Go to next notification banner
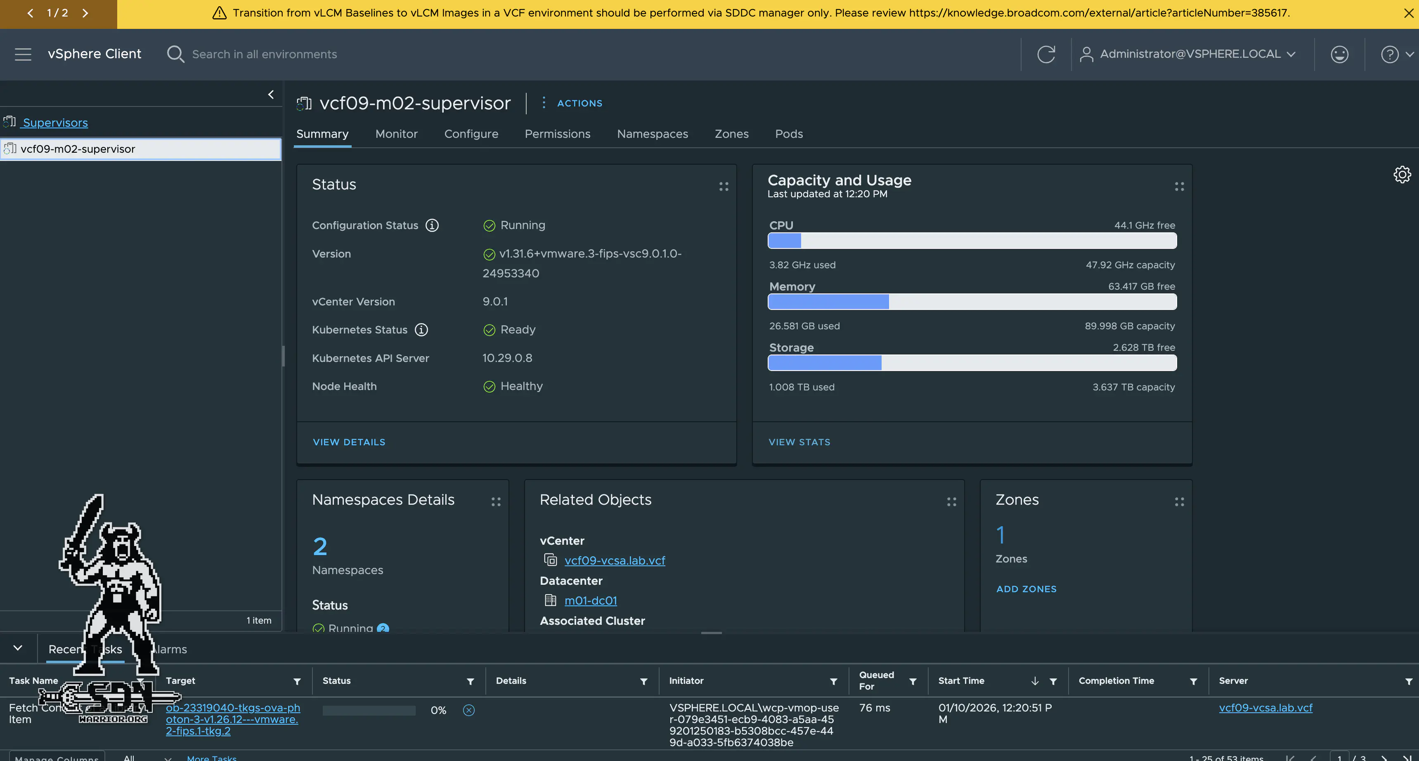The width and height of the screenshot is (1419, 761). [85, 13]
